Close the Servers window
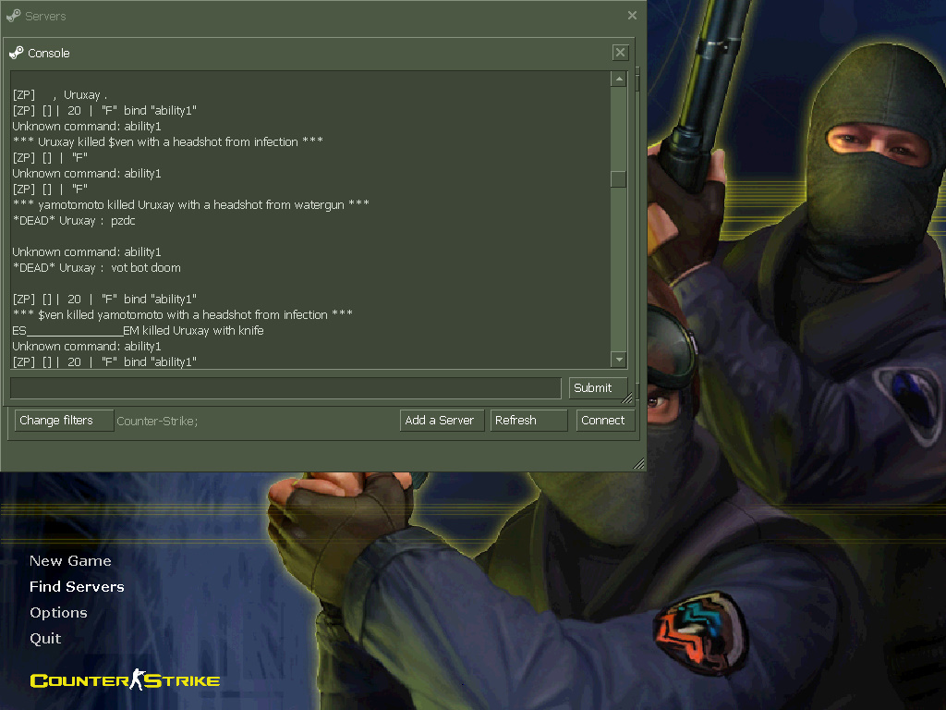The height and width of the screenshot is (710, 946). 632,16
